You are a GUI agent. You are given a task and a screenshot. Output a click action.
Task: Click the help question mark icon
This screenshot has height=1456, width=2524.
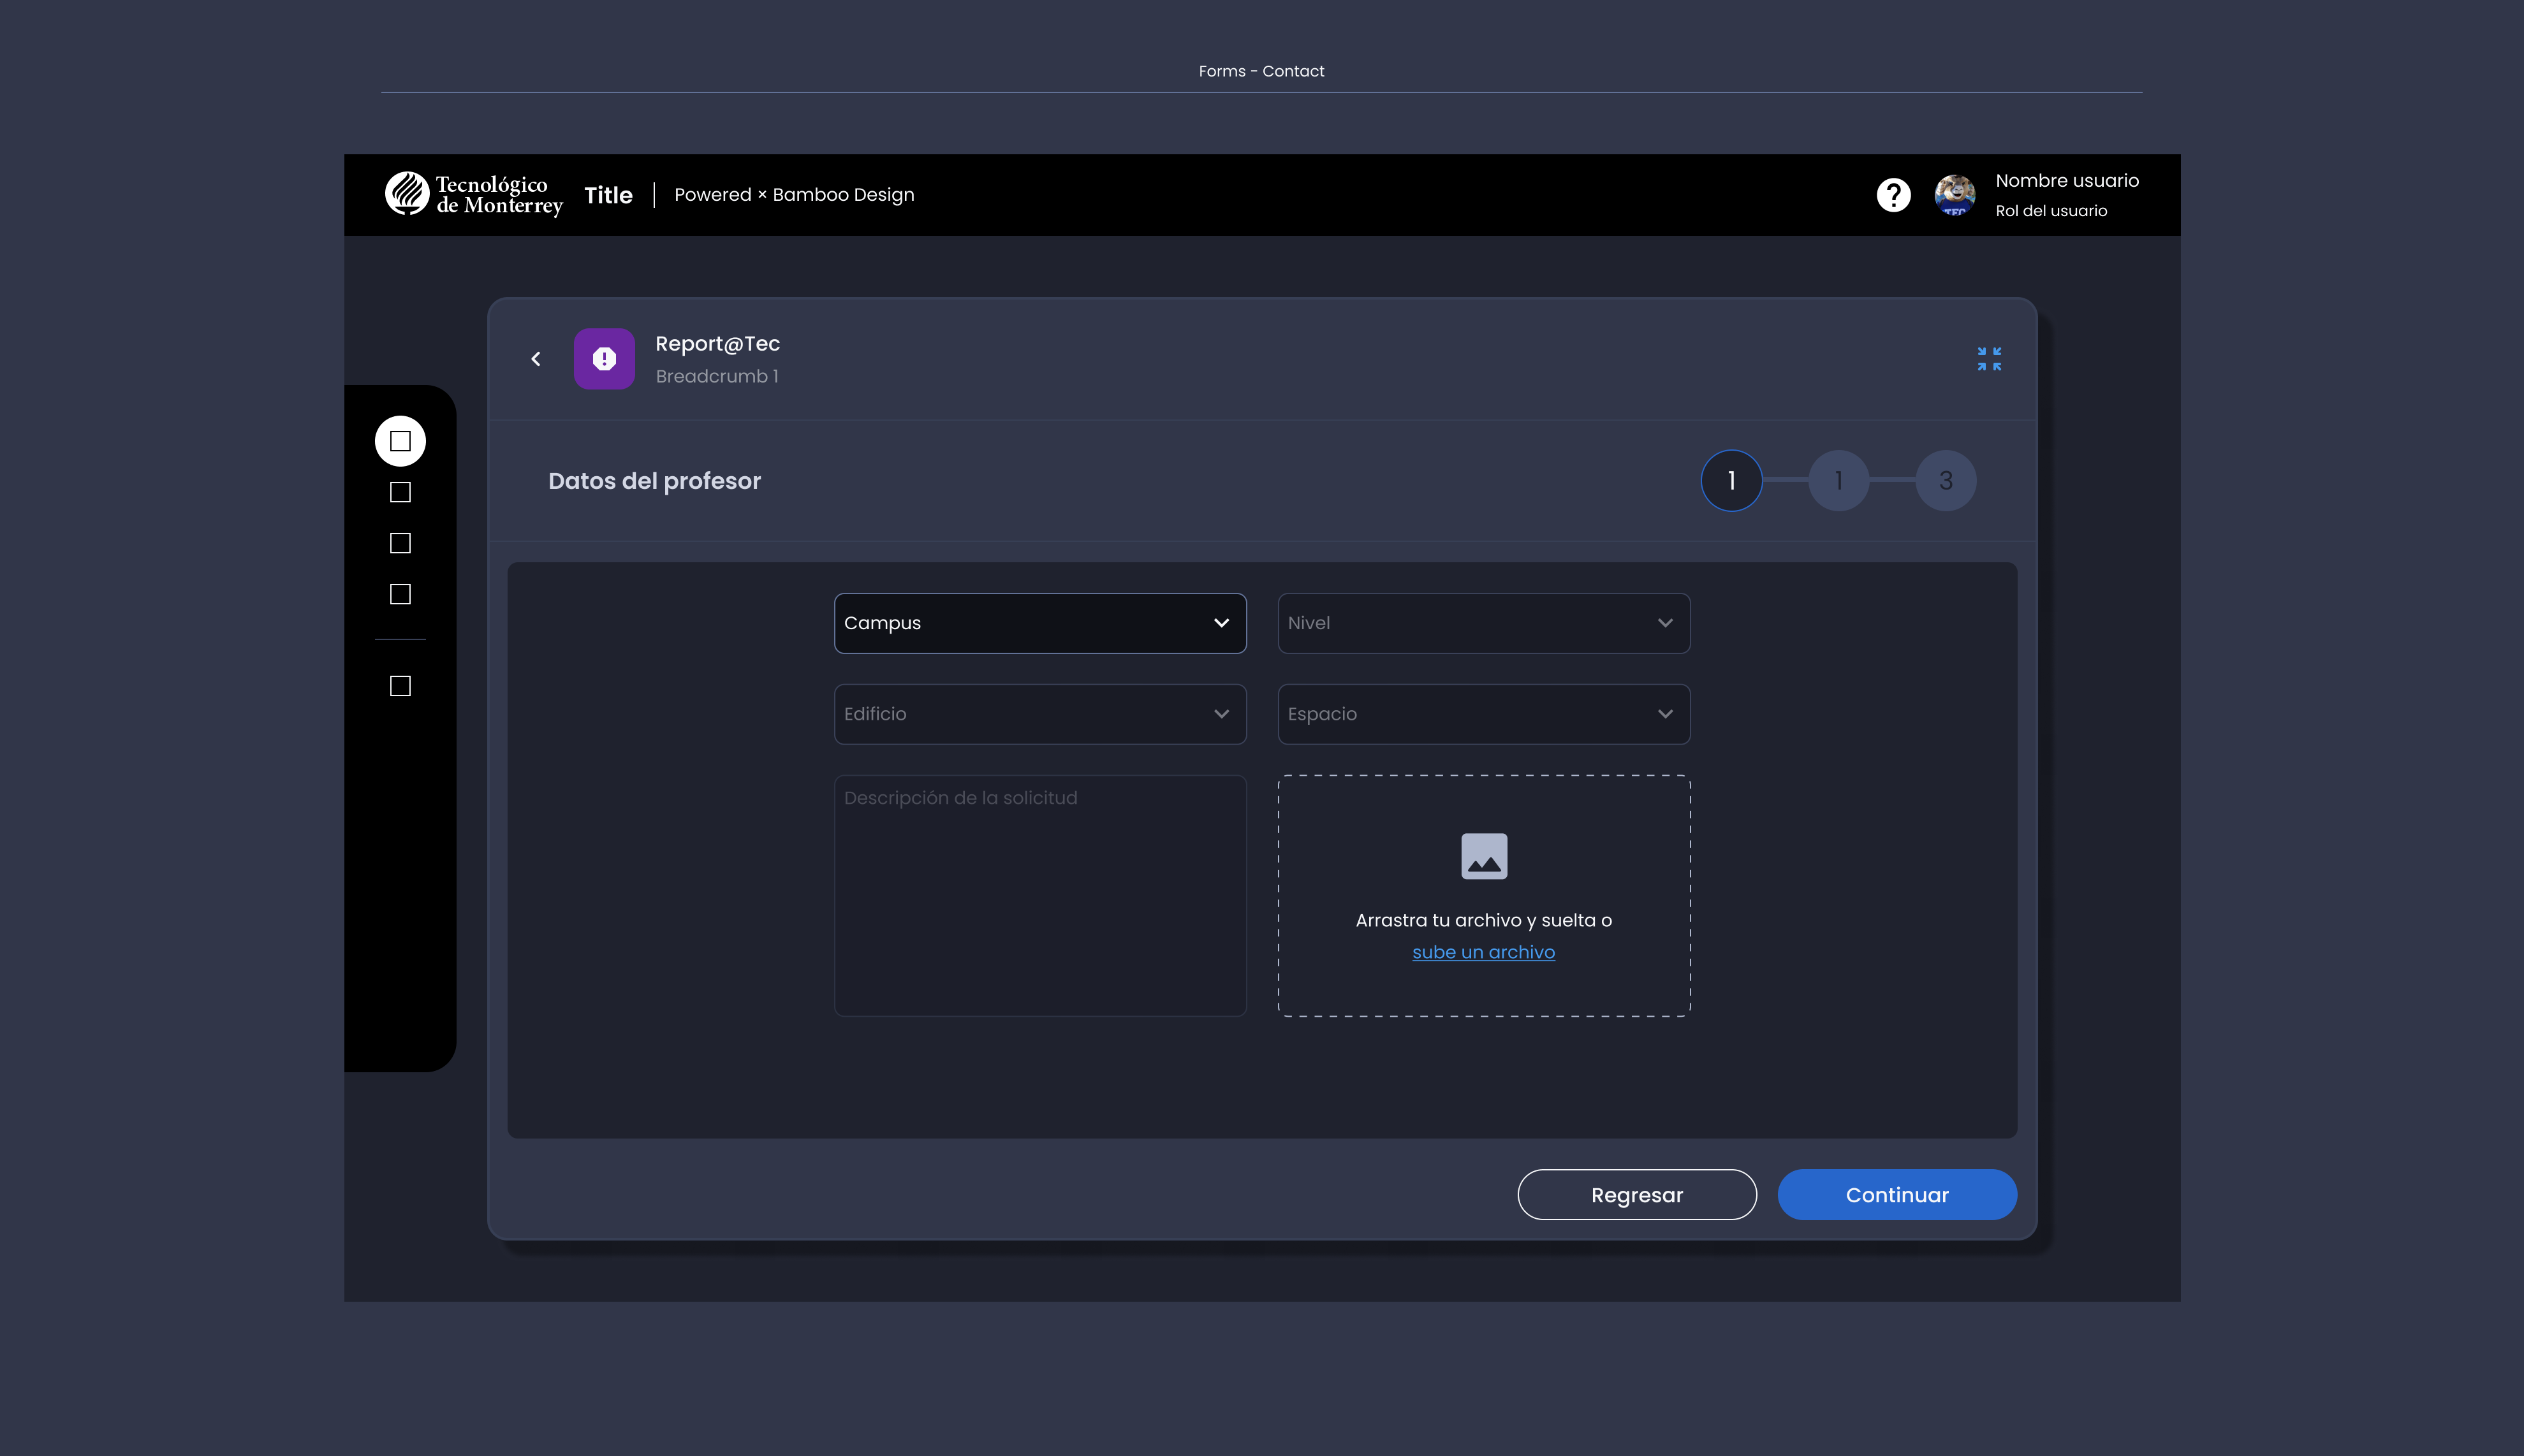click(1893, 195)
